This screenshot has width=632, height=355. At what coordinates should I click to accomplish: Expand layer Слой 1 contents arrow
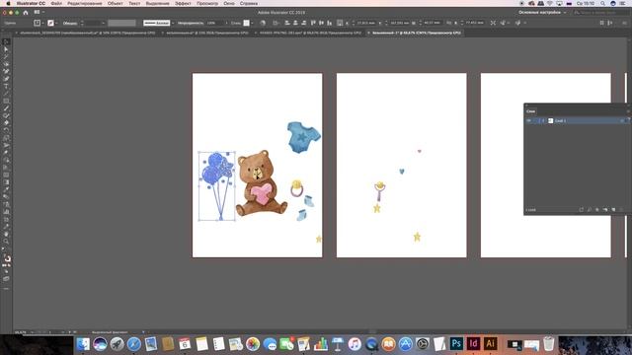(543, 120)
